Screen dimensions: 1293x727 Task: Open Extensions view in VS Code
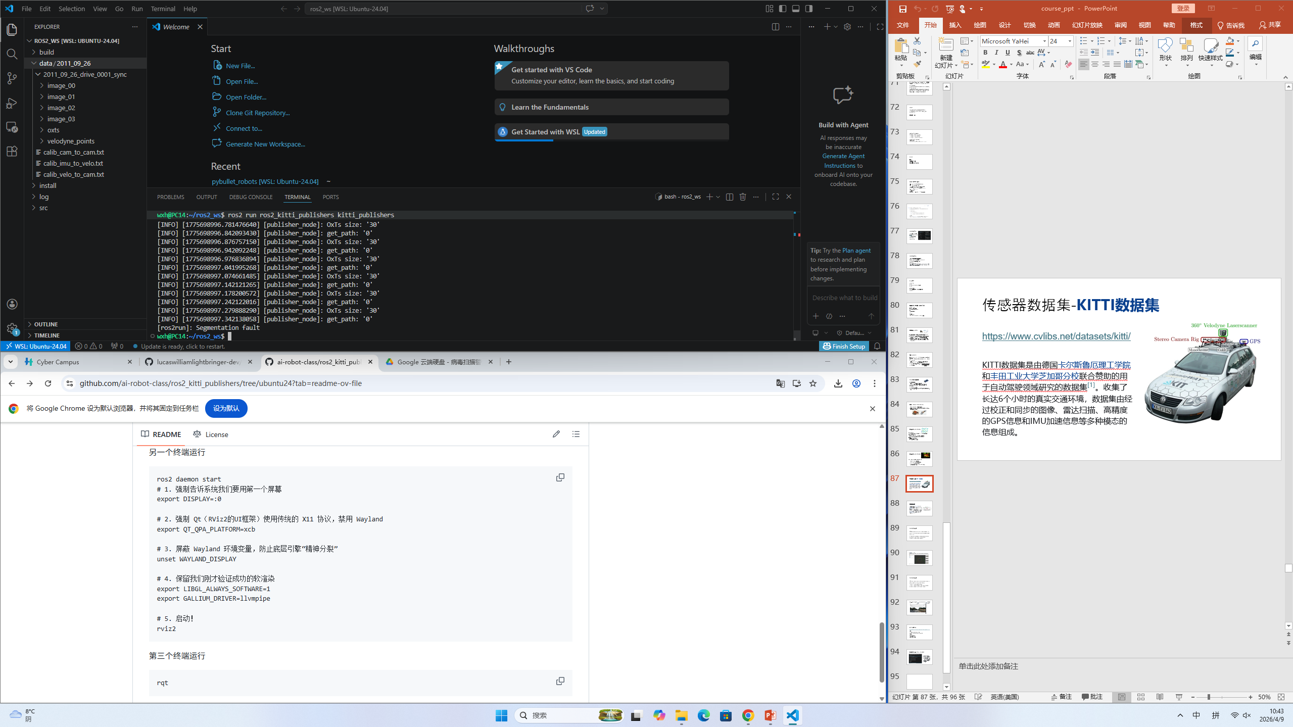[x=12, y=151]
